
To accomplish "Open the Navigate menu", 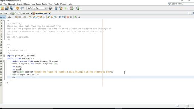I will pyautogui.click(x=12, y=4).
